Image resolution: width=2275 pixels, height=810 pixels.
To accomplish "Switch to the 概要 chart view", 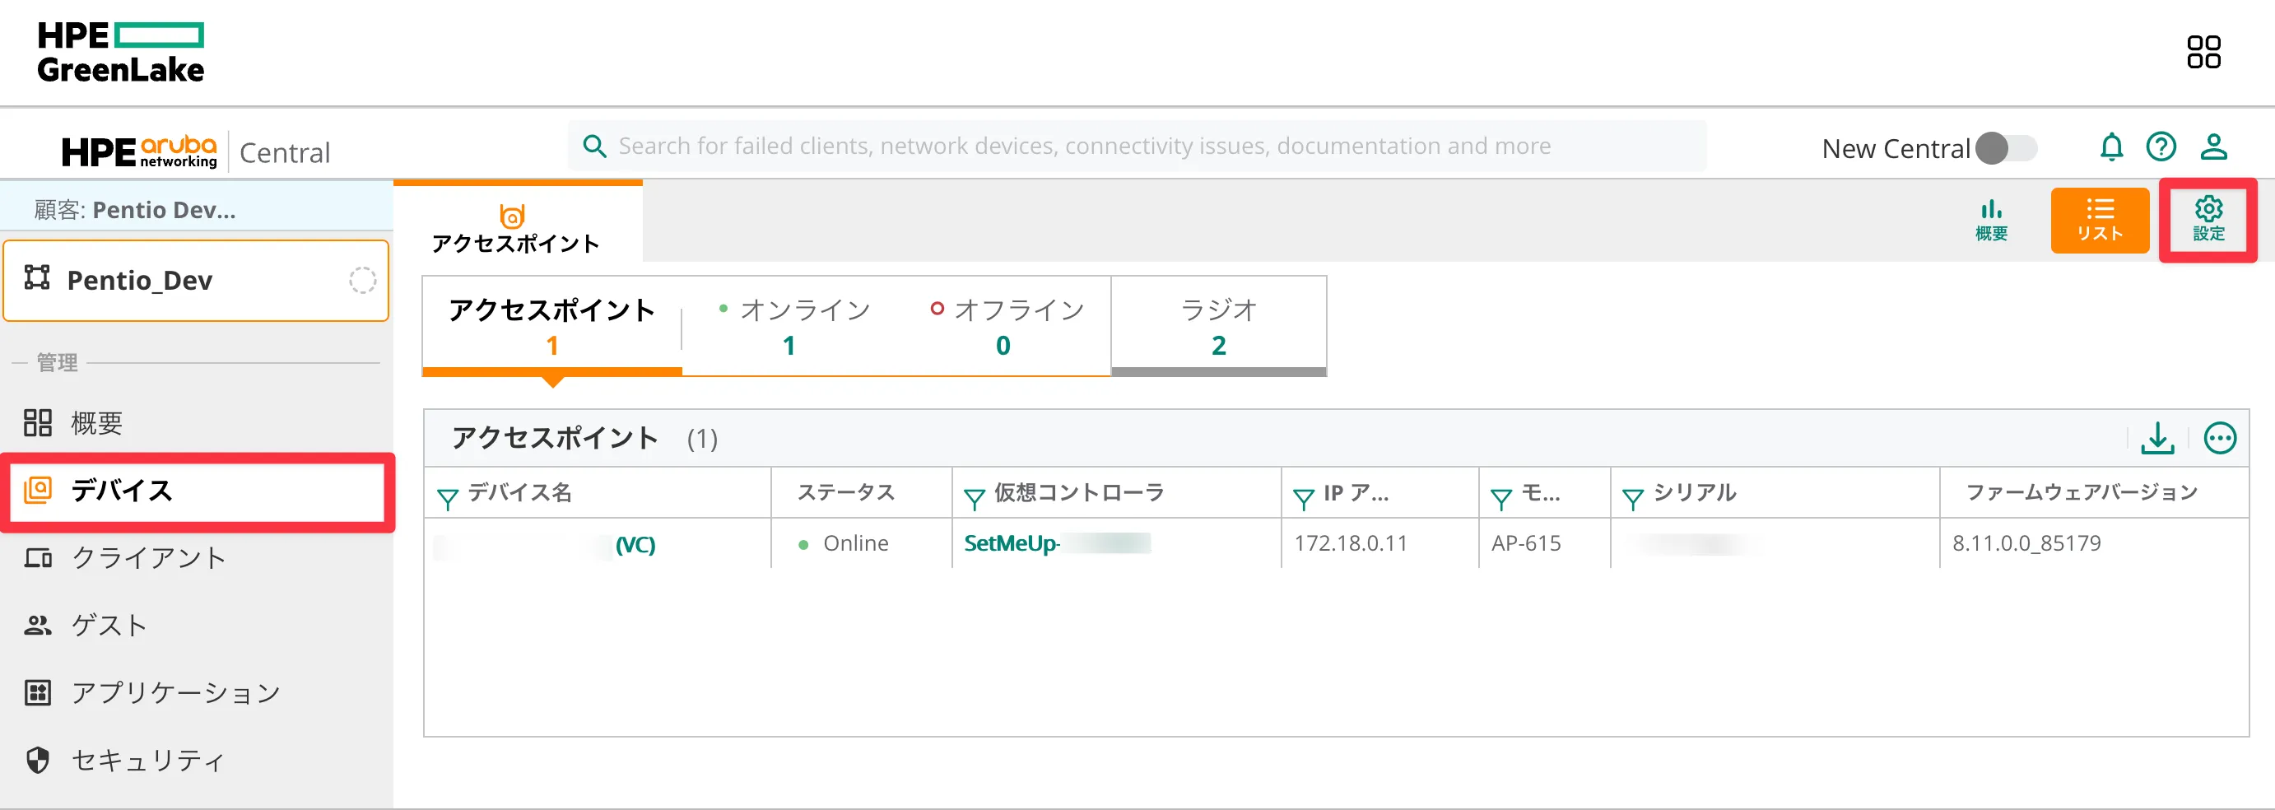I will tap(1990, 220).
